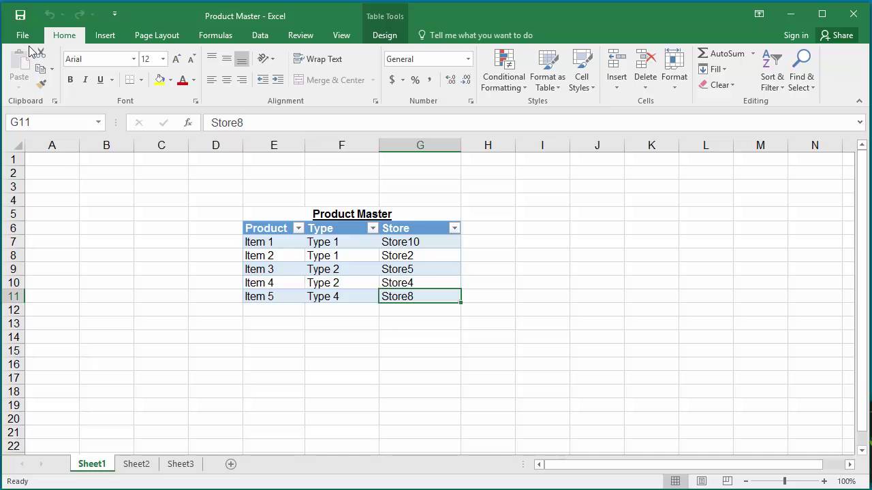Open the Table Tools Design tab
The width and height of the screenshot is (872, 490).
point(384,35)
